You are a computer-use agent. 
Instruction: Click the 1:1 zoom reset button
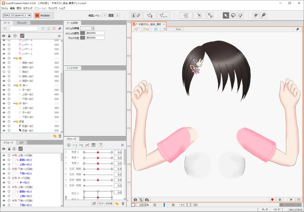(x=182, y=205)
